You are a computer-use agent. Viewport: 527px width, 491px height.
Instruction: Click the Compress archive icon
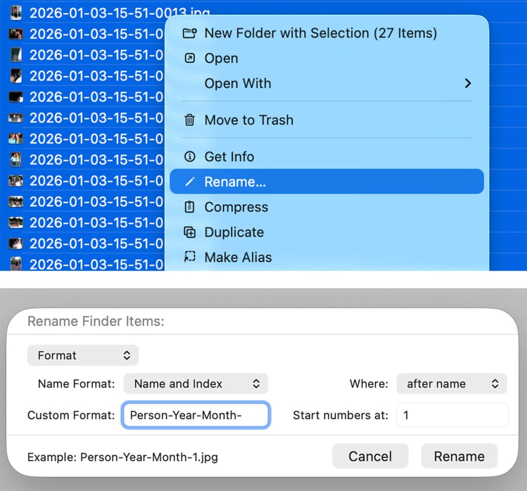(189, 207)
